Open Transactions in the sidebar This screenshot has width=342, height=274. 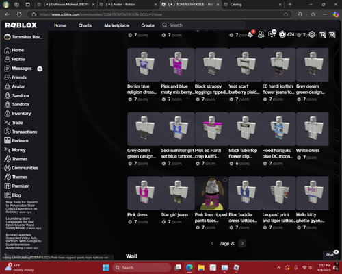pos(21,132)
